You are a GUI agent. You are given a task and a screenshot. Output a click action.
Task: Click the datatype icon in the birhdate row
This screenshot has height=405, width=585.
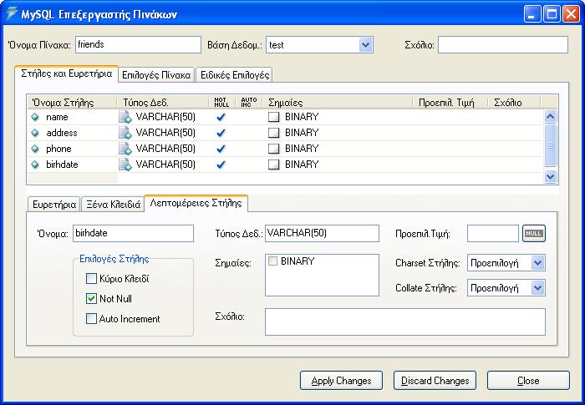[x=125, y=165]
